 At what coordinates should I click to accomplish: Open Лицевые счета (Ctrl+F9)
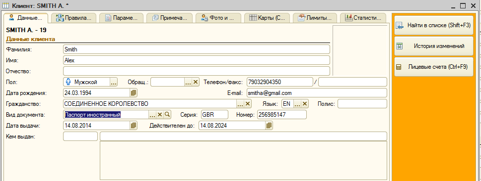434,67
